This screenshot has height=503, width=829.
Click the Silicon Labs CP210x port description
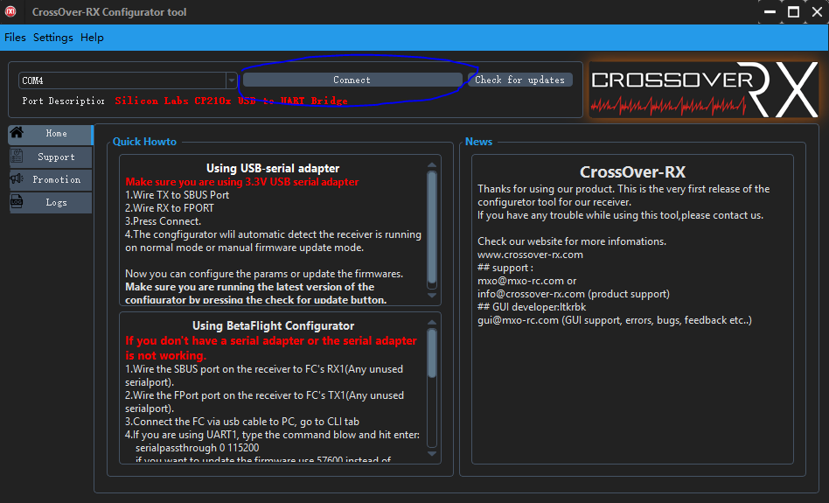[231, 101]
